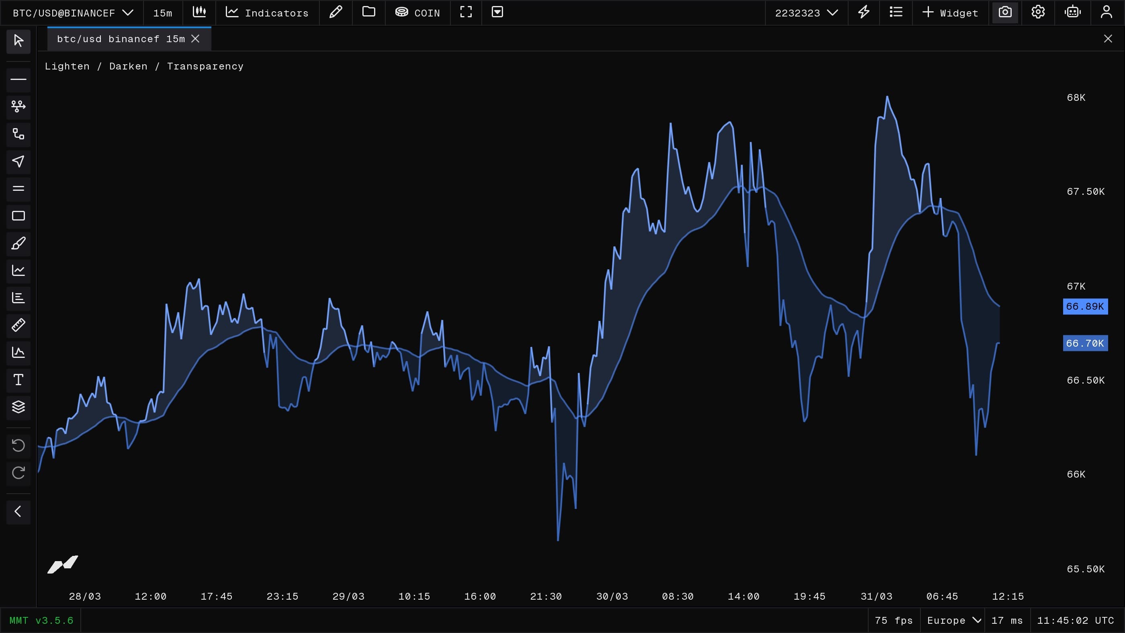Close the chart panel with X at right

(1108, 39)
